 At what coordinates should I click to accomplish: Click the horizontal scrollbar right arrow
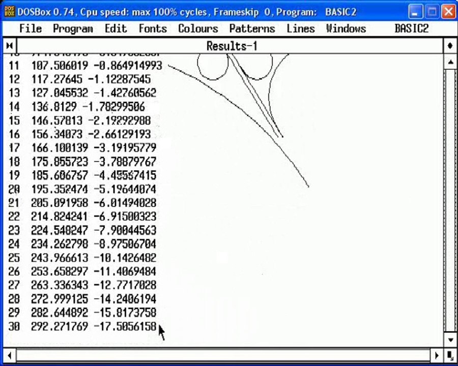click(x=437, y=355)
